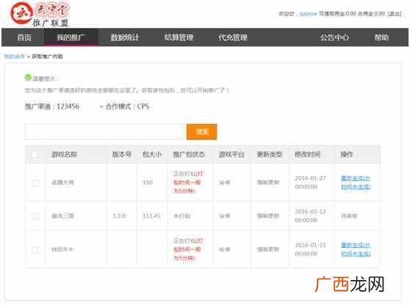Click the 重新生成 link in the first row
Image resolution: width=410 pixels, height=305 pixels.
(356, 183)
